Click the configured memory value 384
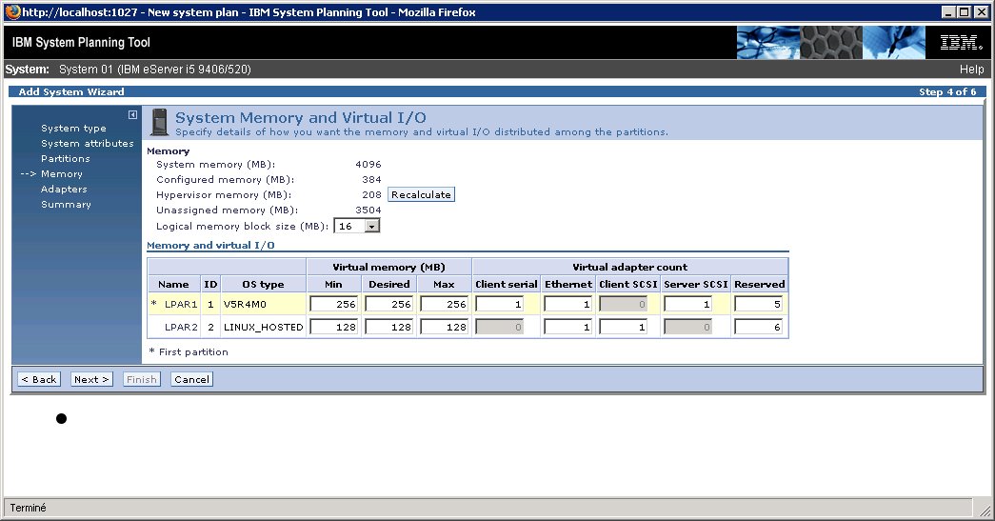The width and height of the screenshot is (995, 521). [x=371, y=180]
